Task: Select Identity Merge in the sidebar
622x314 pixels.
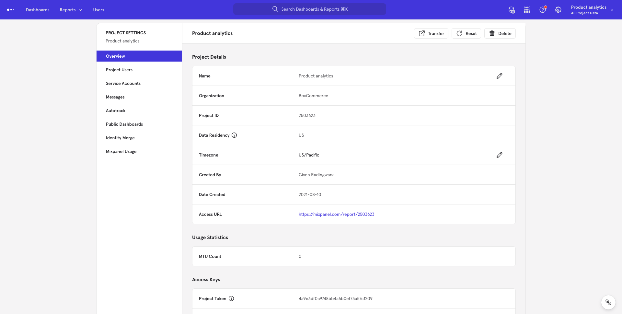Action: (x=120, y=138)
